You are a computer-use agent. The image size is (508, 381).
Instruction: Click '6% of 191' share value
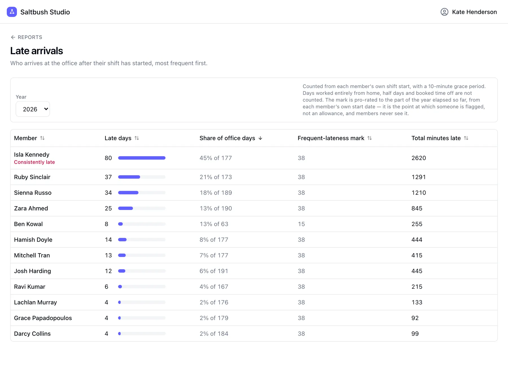pyautogui.click(x=214, y=271)
